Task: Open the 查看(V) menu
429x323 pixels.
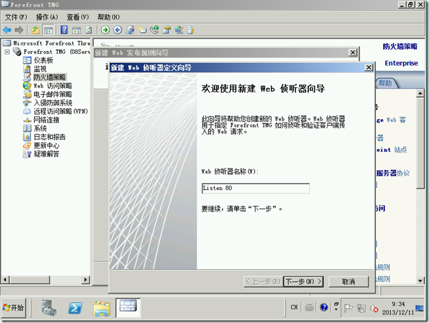Action: tap(77, 17)
